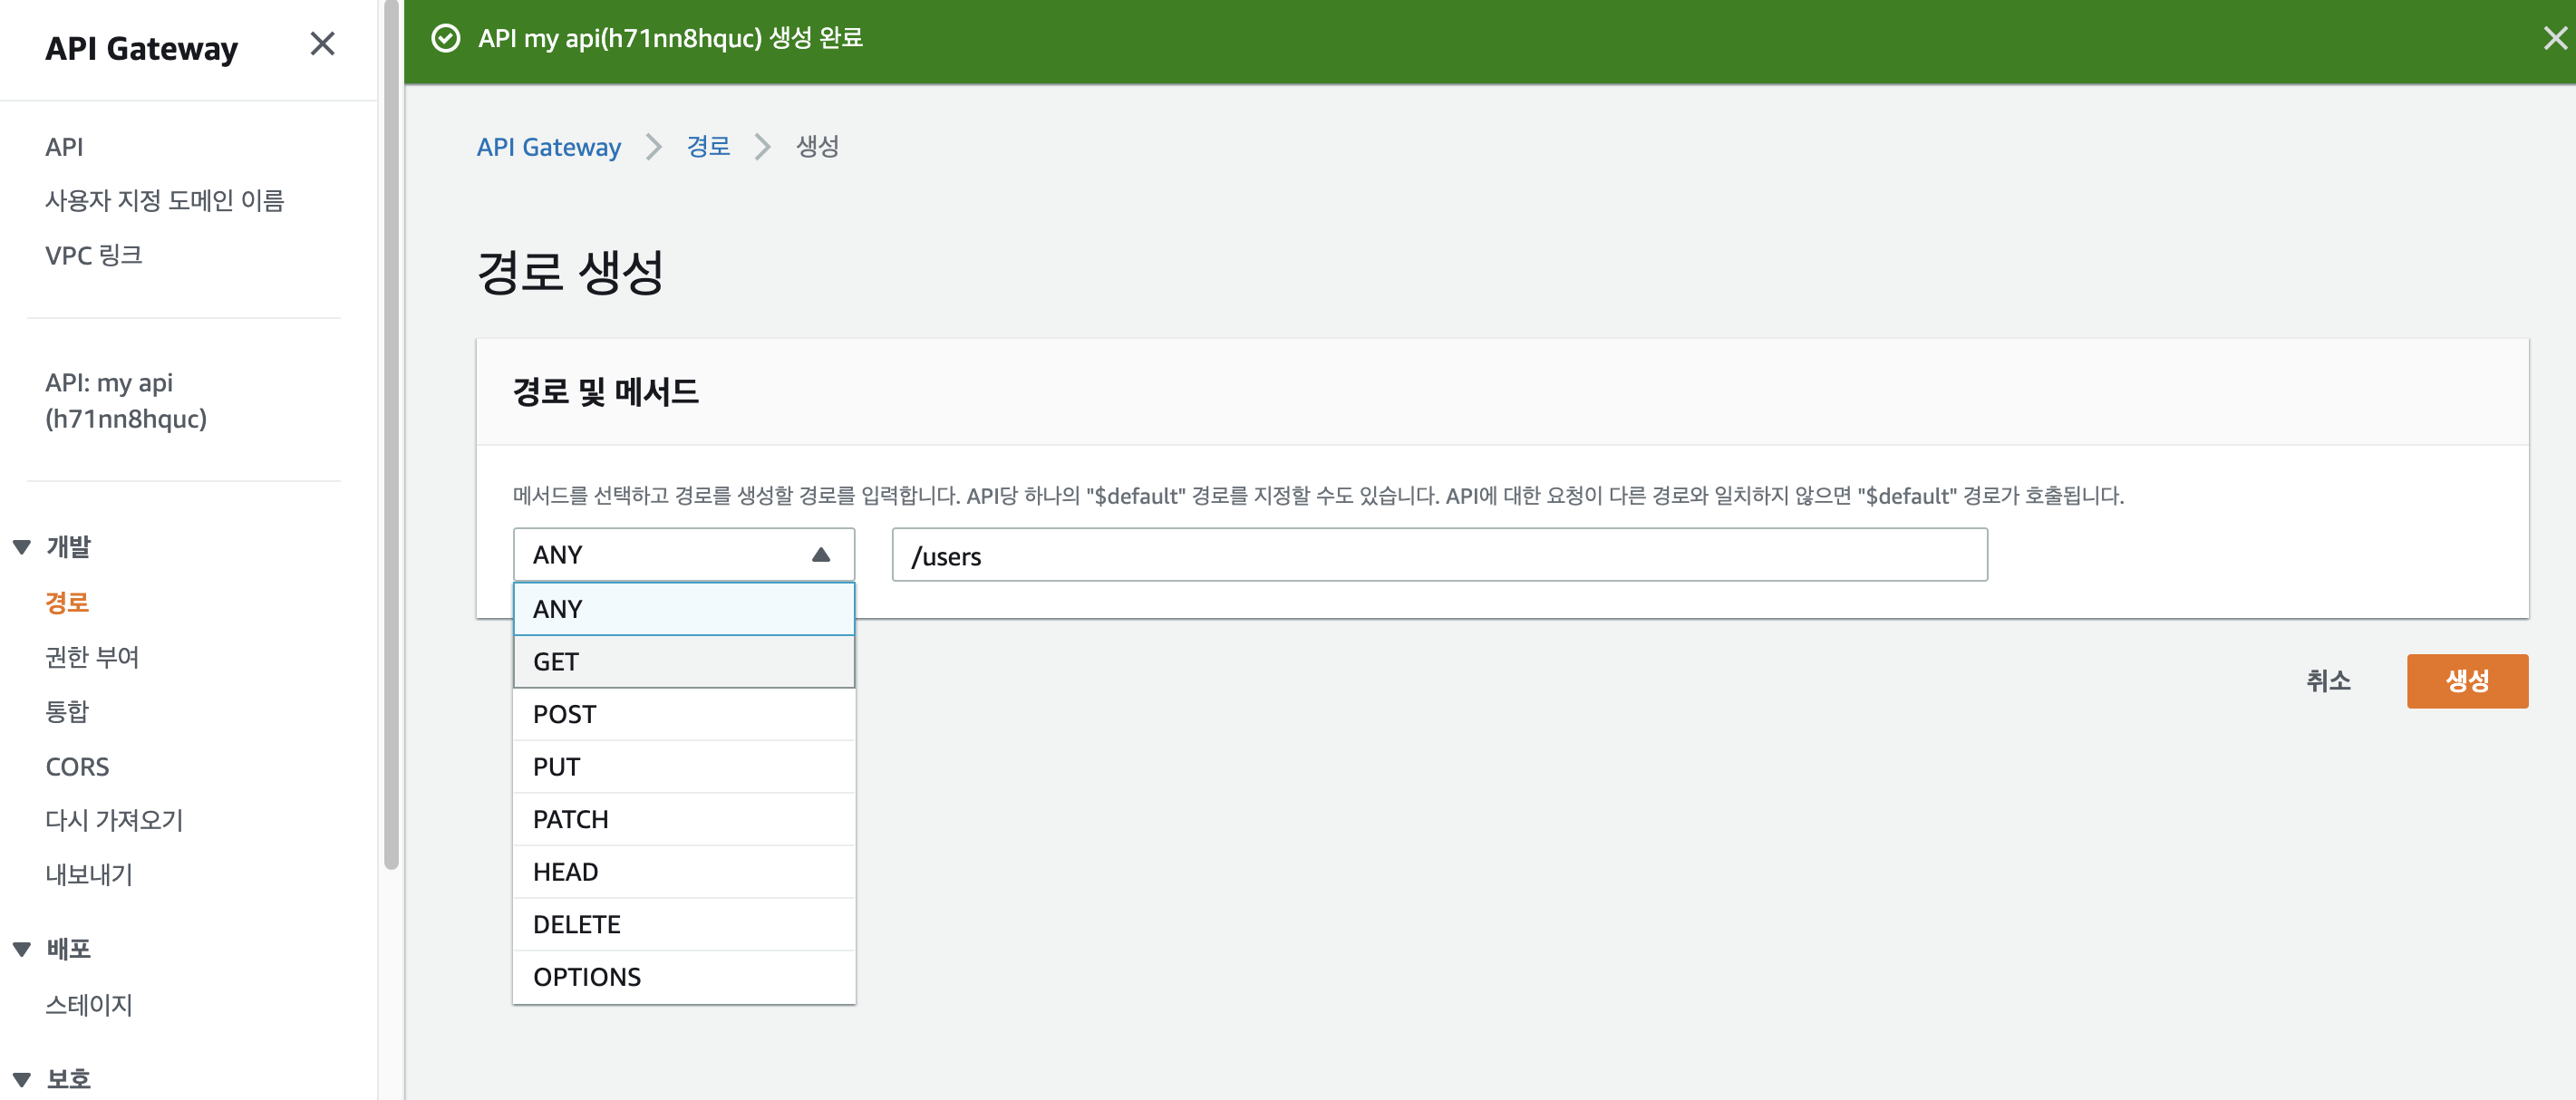
Task: Go to 경로 breadcrumb link
Action: pos(707,147)
